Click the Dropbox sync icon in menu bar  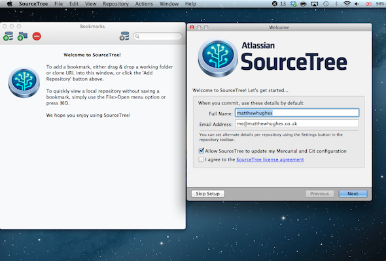[x=293, y=4]
